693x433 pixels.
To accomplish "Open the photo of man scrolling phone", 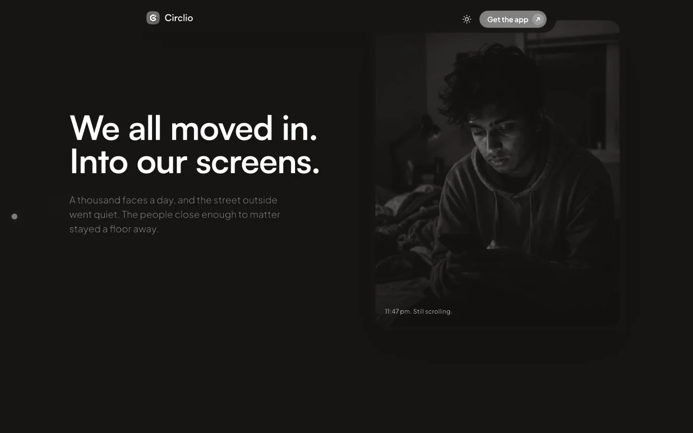I will point(497,173).
